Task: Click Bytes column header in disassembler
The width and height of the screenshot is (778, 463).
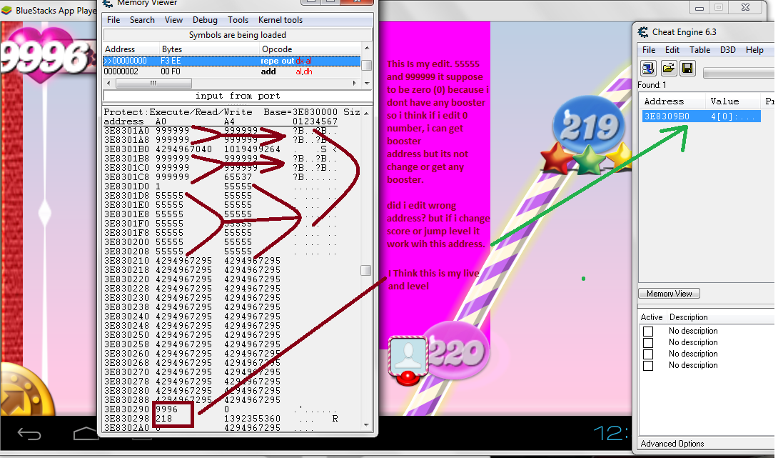Action: [172, 49]
